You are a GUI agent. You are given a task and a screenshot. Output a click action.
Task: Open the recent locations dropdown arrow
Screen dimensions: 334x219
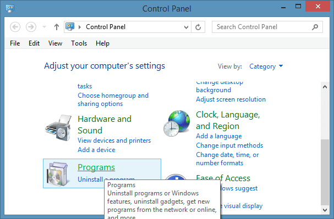(45, 27)
